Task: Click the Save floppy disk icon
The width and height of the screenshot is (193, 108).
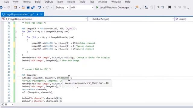Action: point(28,7)
